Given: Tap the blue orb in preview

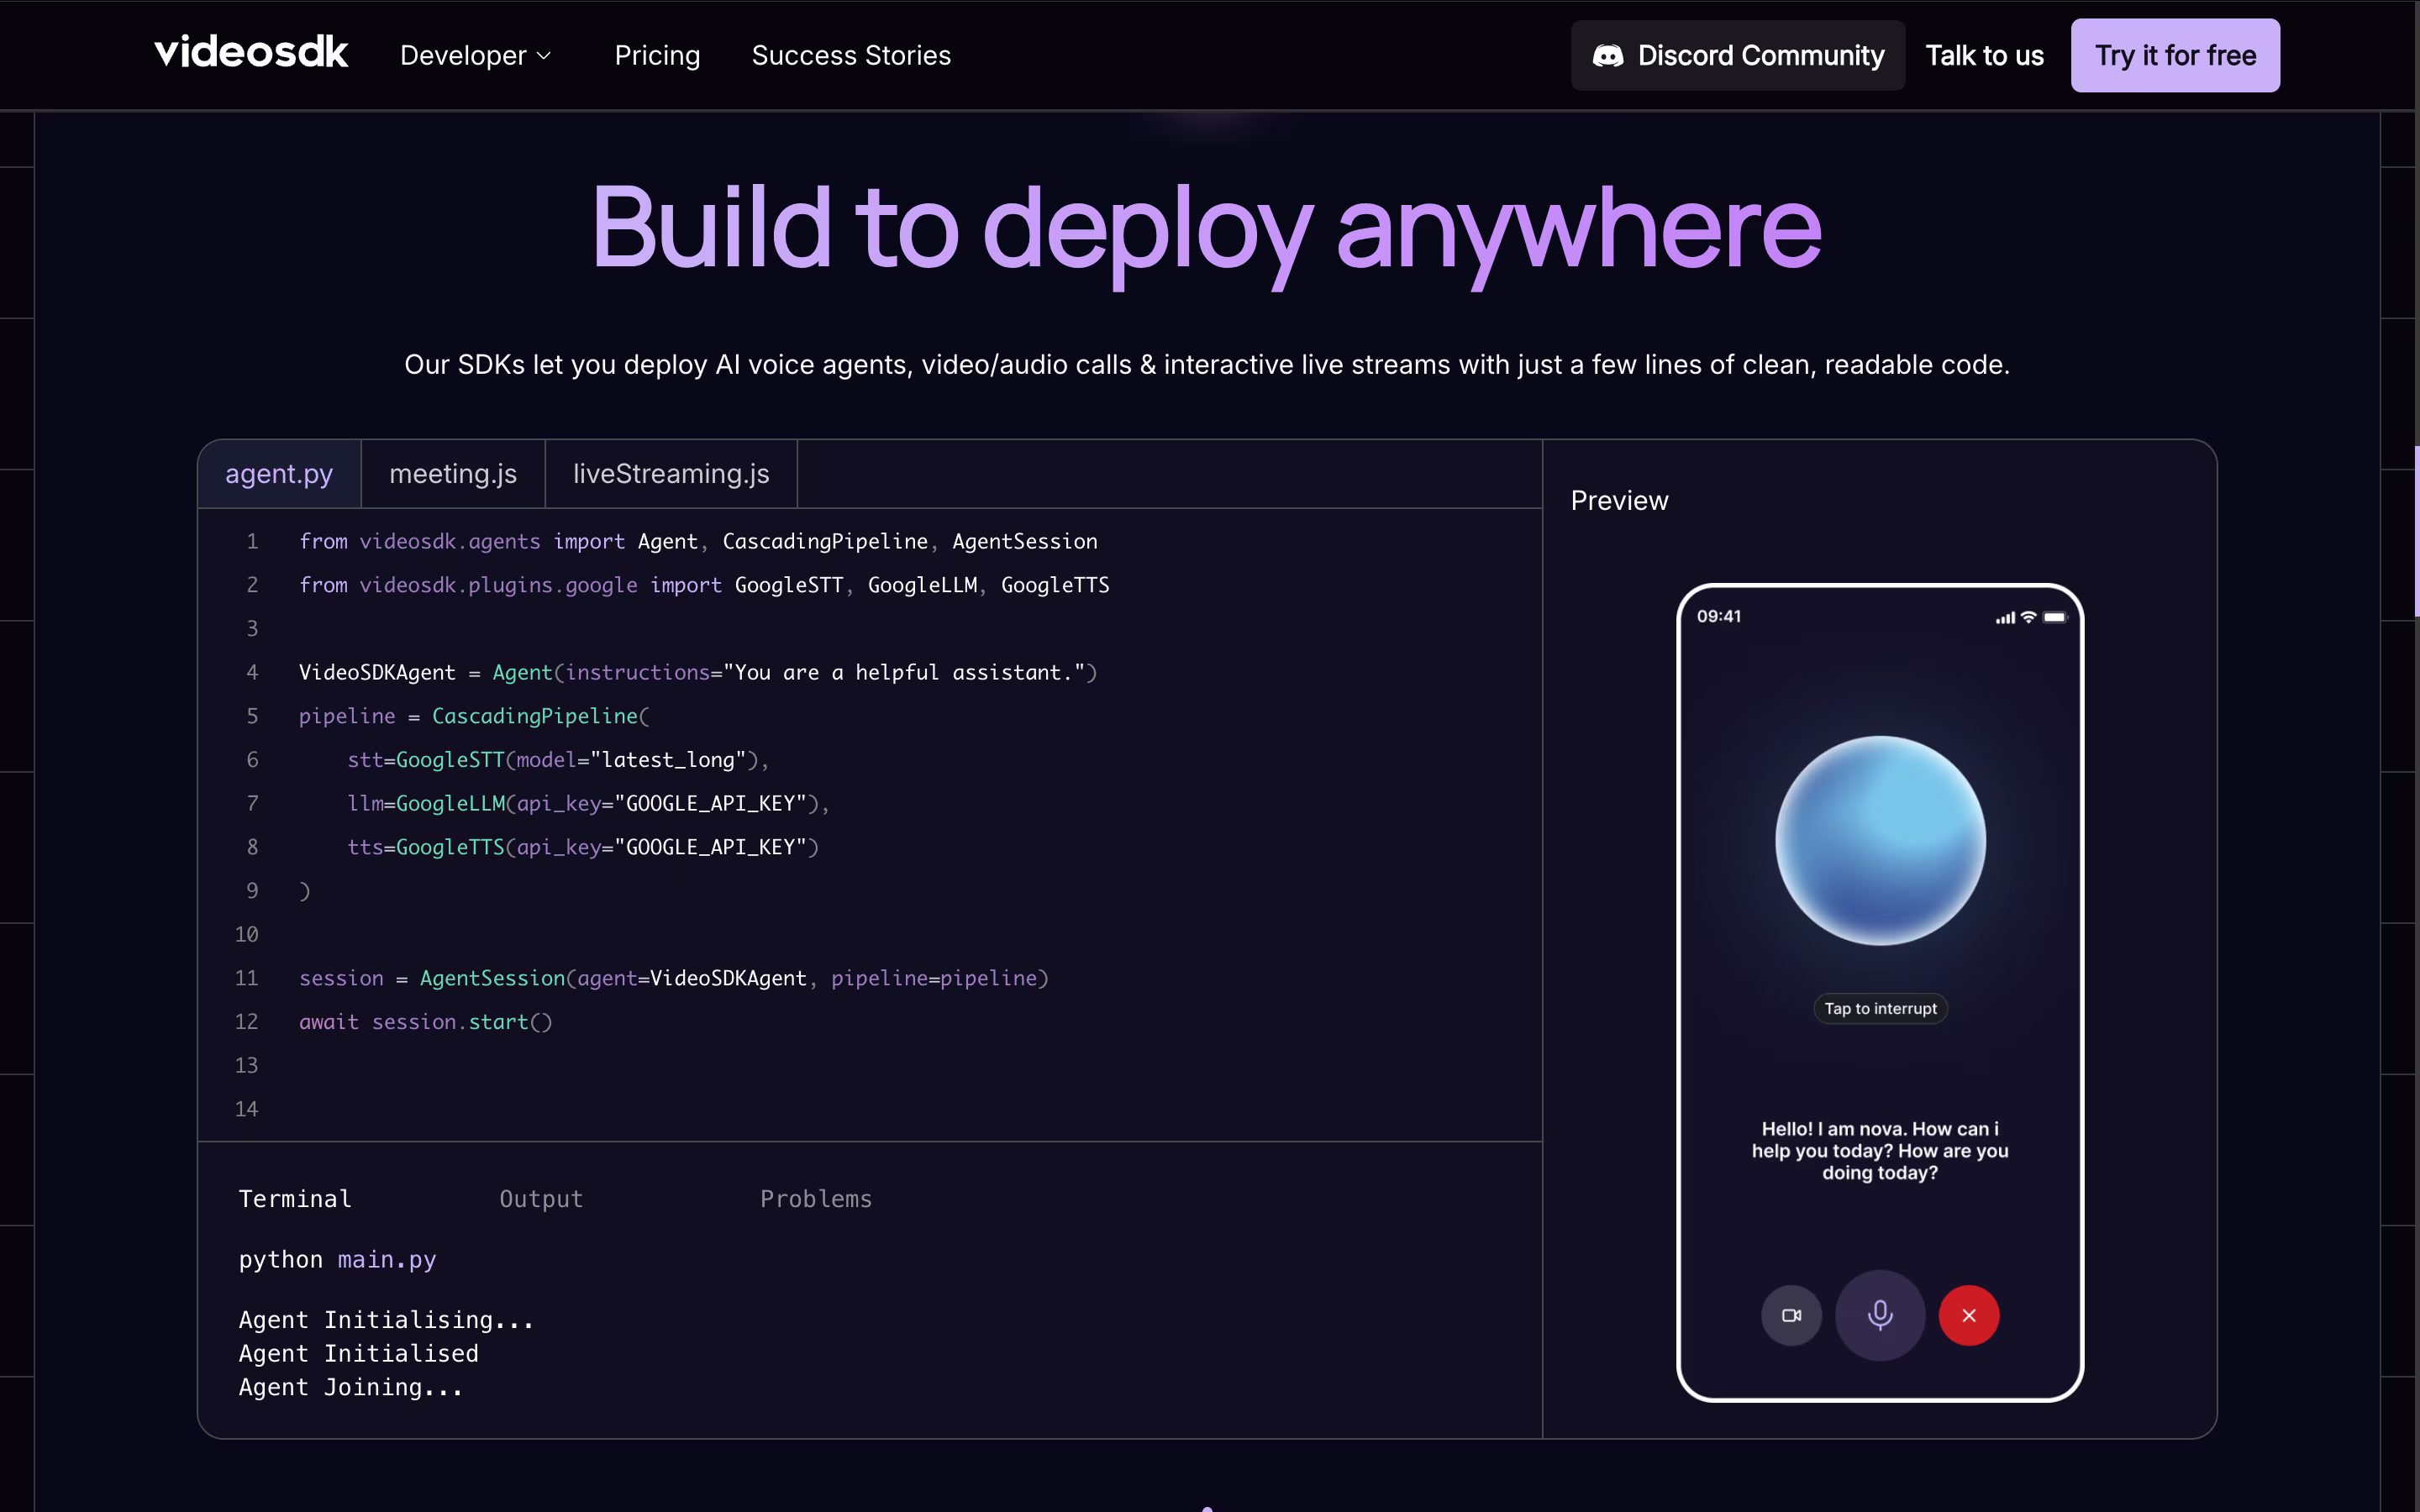Looking at the screenshot, I should coord(1879,840).
